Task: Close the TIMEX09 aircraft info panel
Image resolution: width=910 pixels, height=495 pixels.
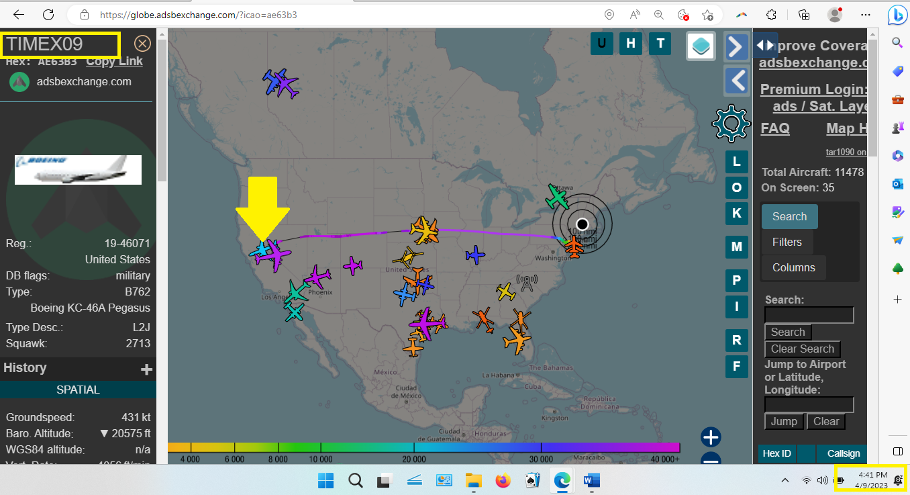Action: click(x=142, y=44)
